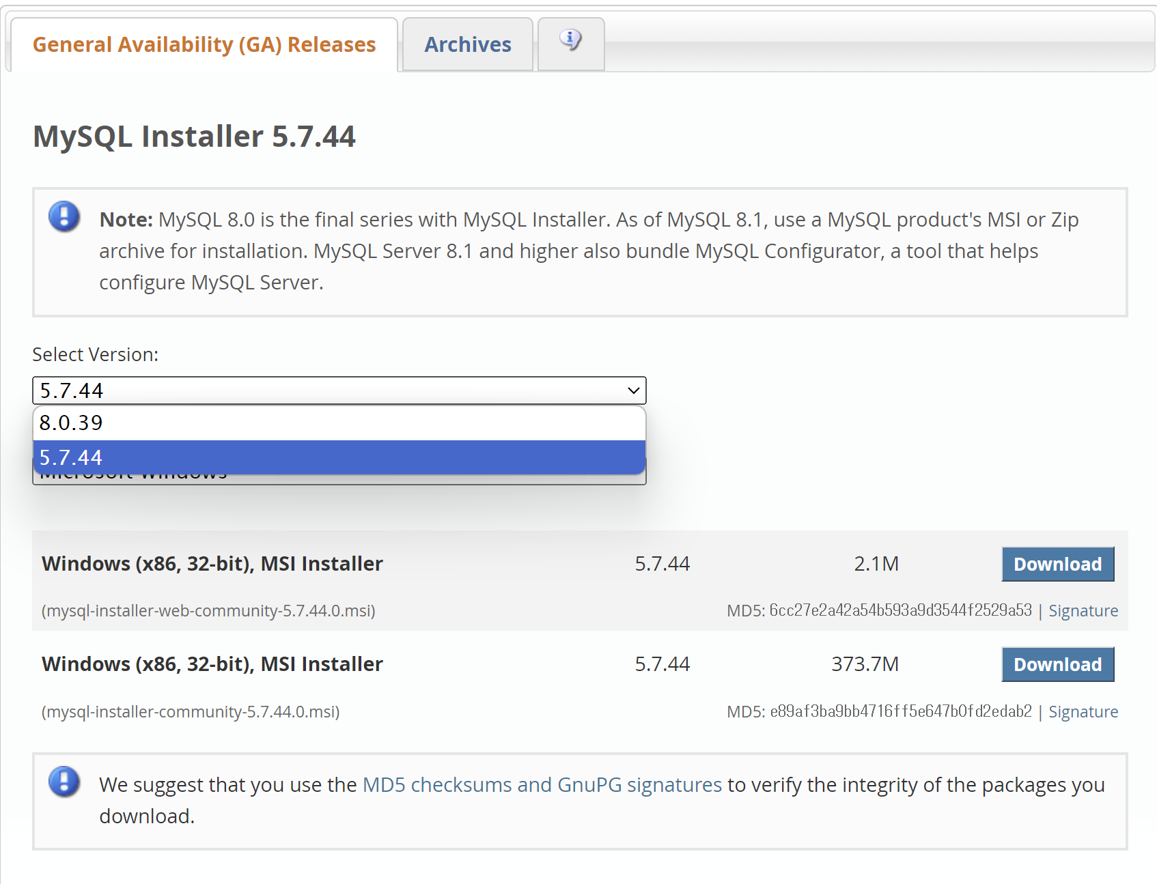Click the exclamation icon beside the Note
This screenshot has width=1157, height=884.
pyautogui.click(x=64, y=217)
